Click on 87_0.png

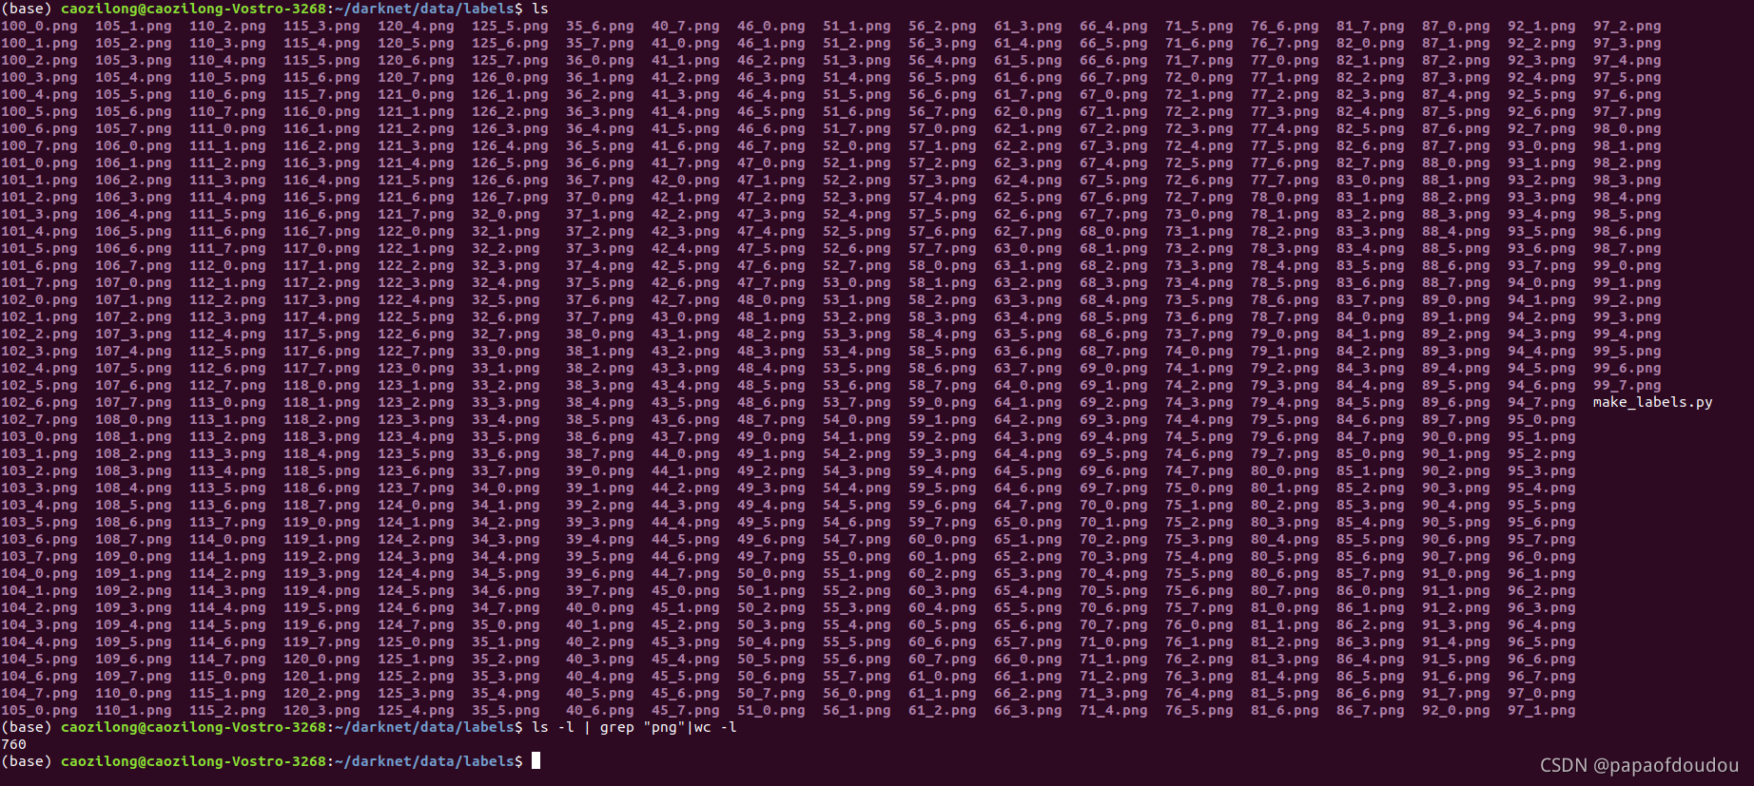(1456, 26)
